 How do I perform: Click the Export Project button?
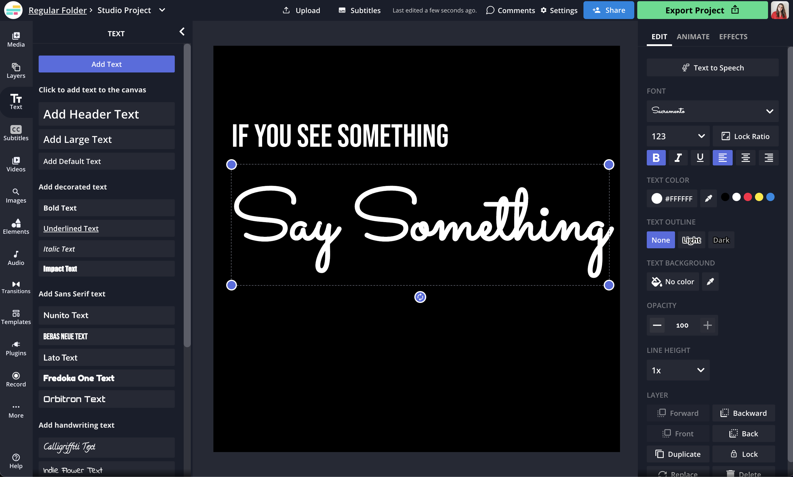click(702, 10)
